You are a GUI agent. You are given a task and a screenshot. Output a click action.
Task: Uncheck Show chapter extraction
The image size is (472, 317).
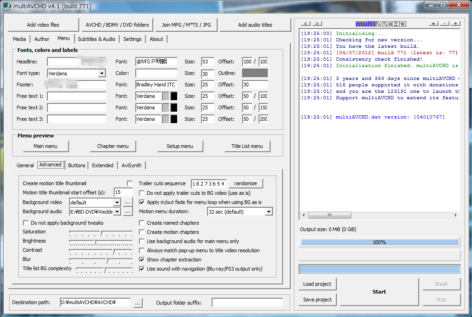point(142,260)
